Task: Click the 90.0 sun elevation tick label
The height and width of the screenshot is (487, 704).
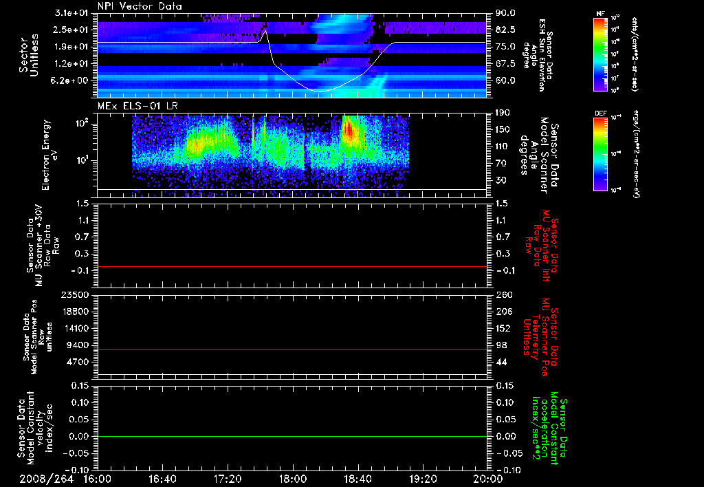Action: [505, 13]
